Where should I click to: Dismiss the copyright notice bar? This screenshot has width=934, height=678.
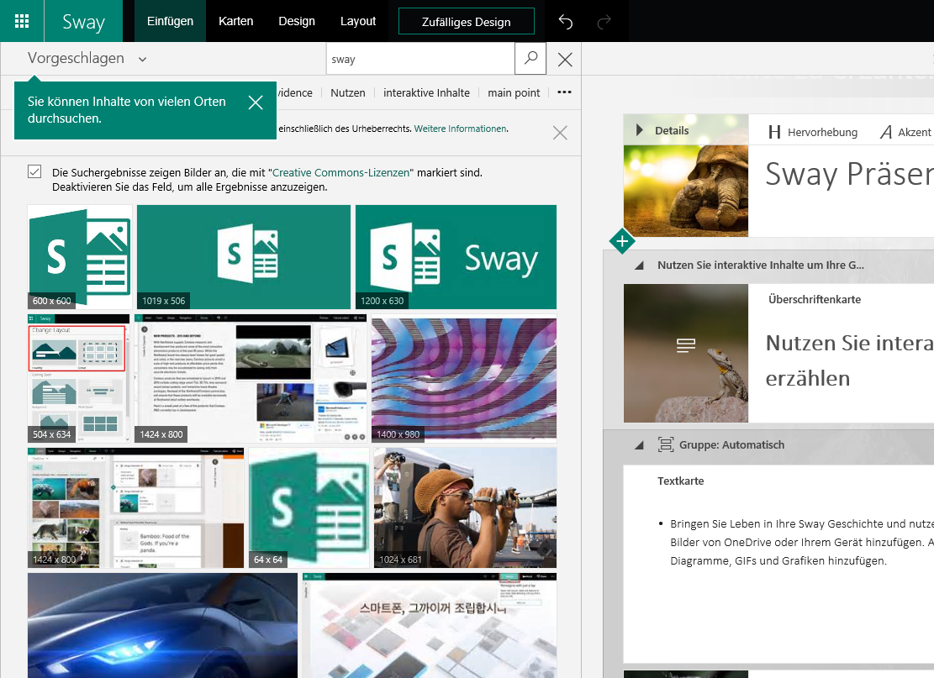coord(560,133)
